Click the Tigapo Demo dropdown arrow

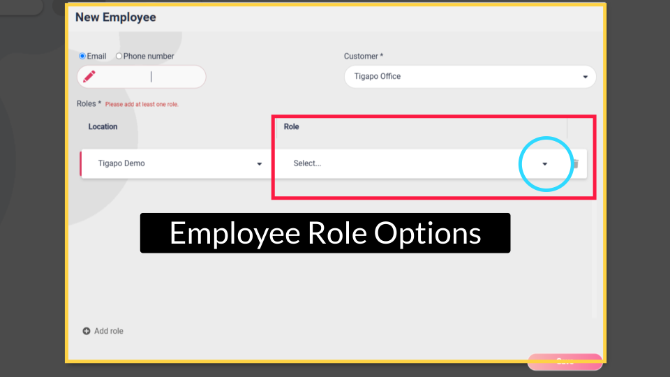point(260,164)
